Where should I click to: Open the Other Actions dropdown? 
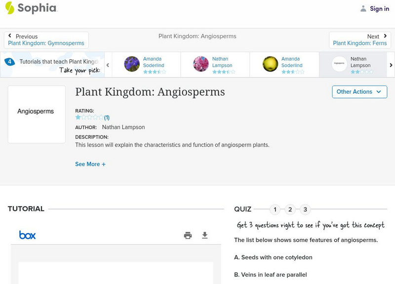pos(359,92)
